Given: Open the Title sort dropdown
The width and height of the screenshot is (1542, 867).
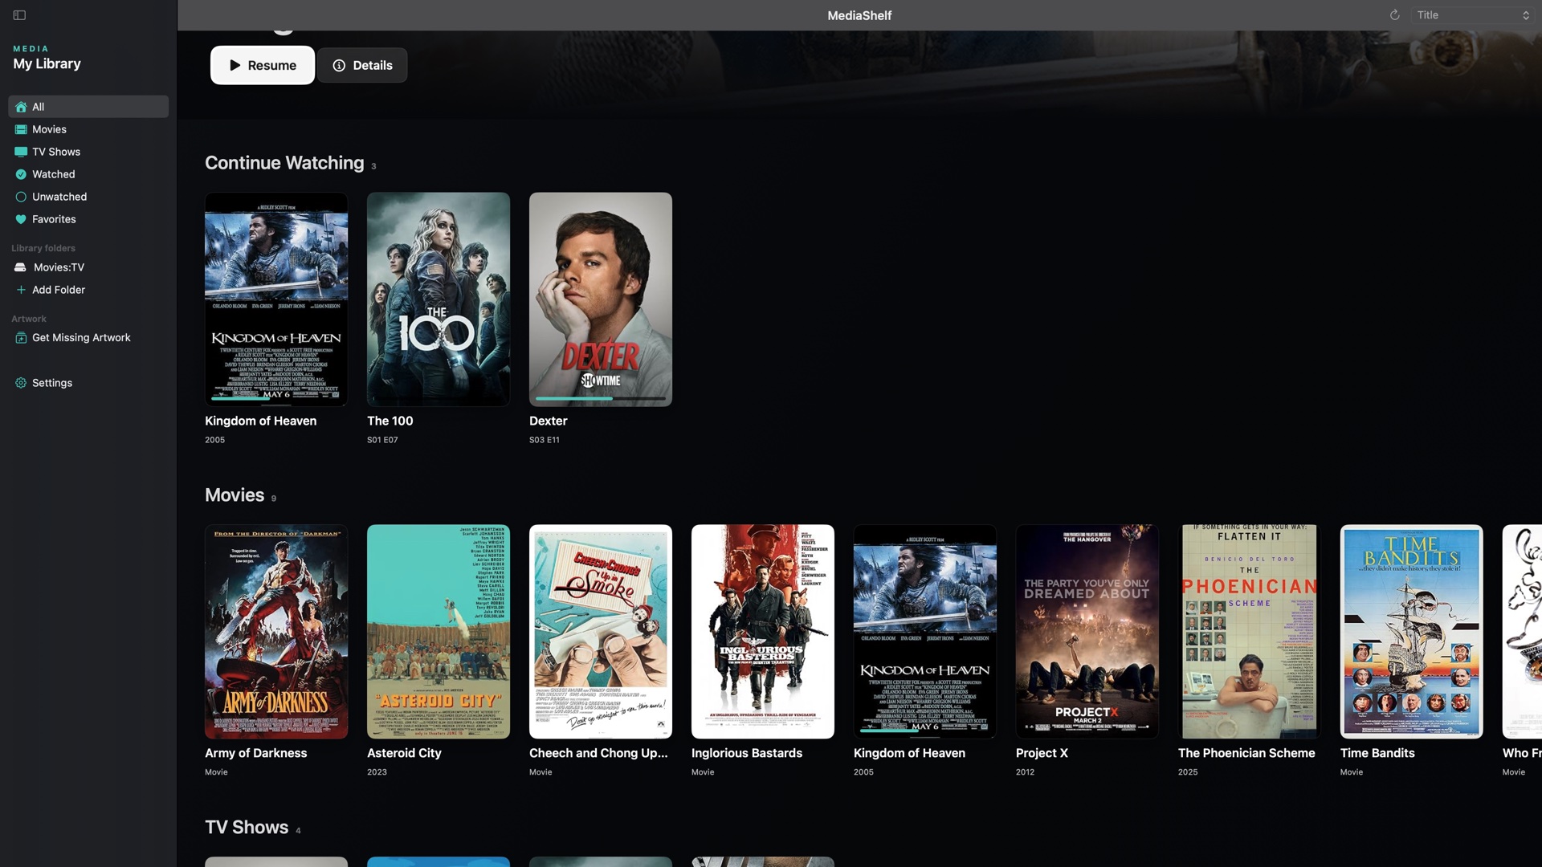Looking at the screenshot, I should 1472,15.
